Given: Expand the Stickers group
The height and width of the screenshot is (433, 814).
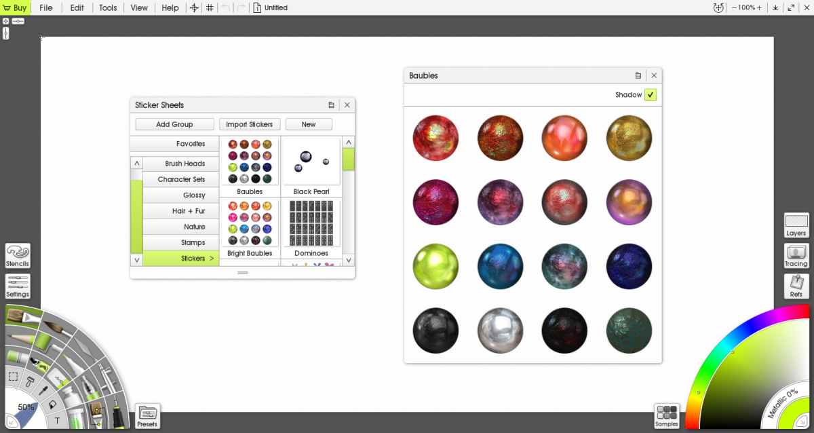Looking at the screenshot, I should [181, 259].
